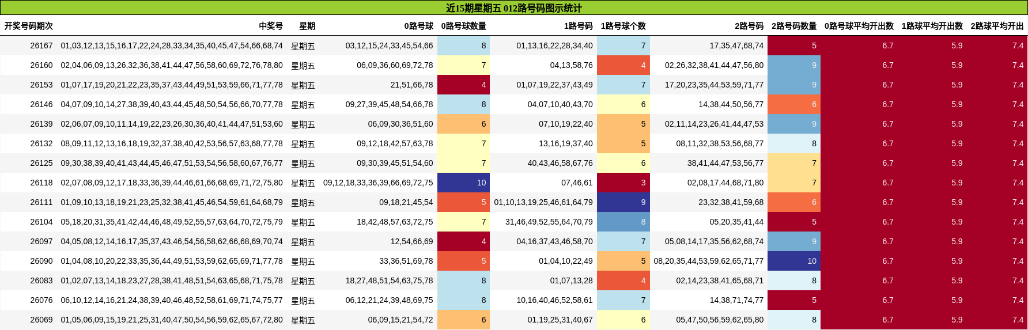Click 2路 numbers 14,38,71,74,77
Screen dimensions: 1028x330
[737, 300]
